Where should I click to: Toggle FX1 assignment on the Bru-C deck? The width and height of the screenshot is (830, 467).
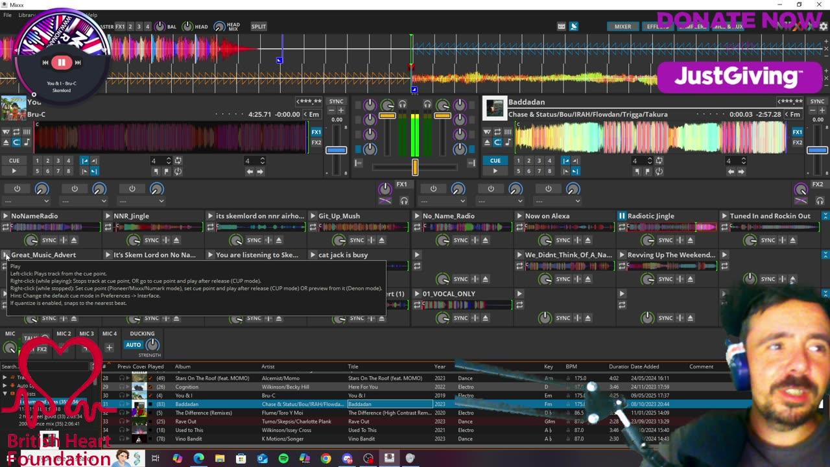click(x=316, y=132)
